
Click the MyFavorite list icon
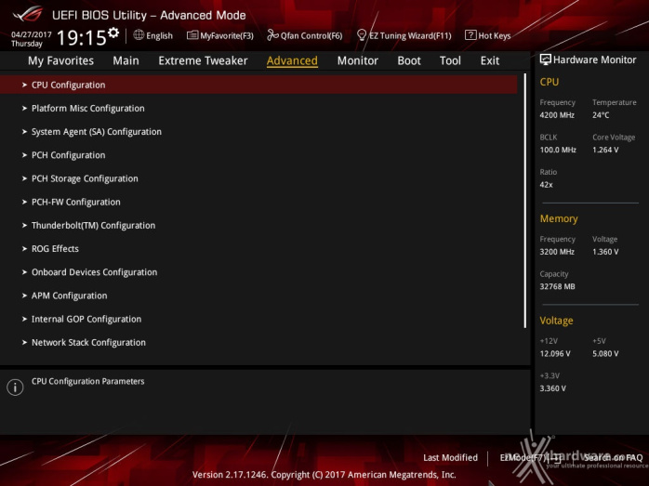click(x=192, y=35)
